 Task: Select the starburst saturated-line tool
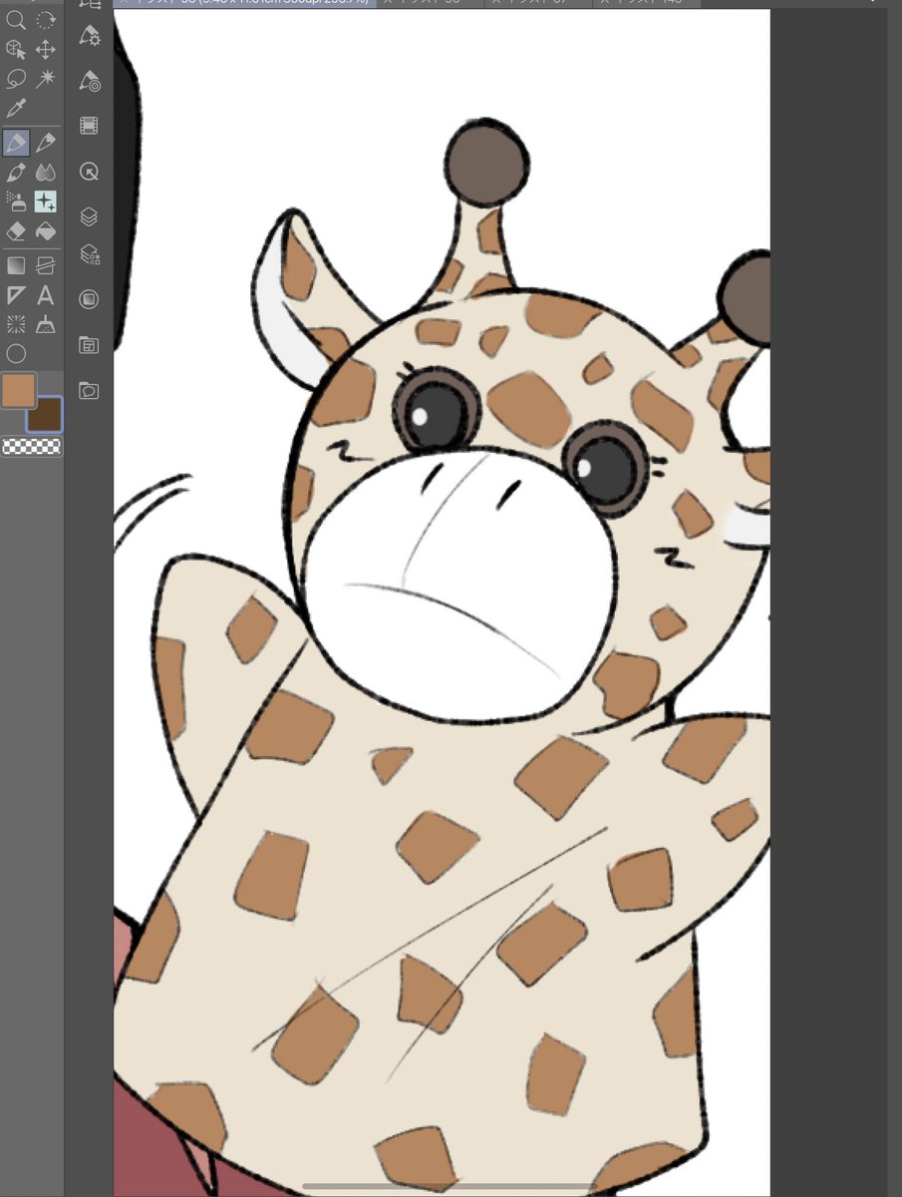coord(16,324)
